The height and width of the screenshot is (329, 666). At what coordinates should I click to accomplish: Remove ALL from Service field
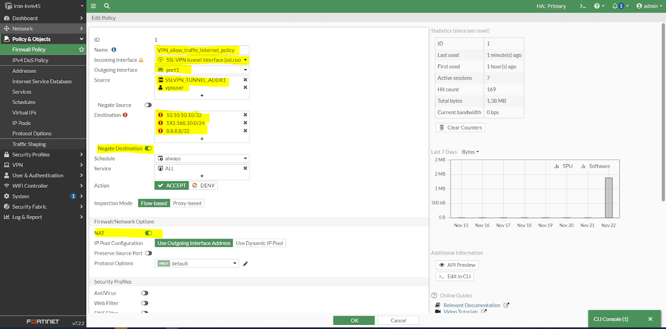(x=245, y=168)
